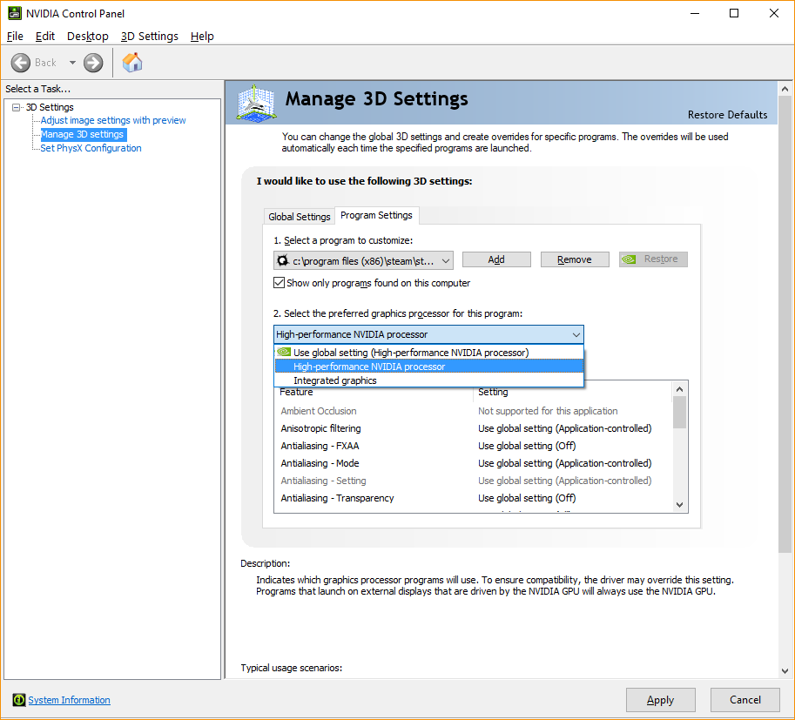Viewport: 795px width, 720px height.
Task: Click the Antialiasing - Transparency setting value
Action: coord(527,498)
